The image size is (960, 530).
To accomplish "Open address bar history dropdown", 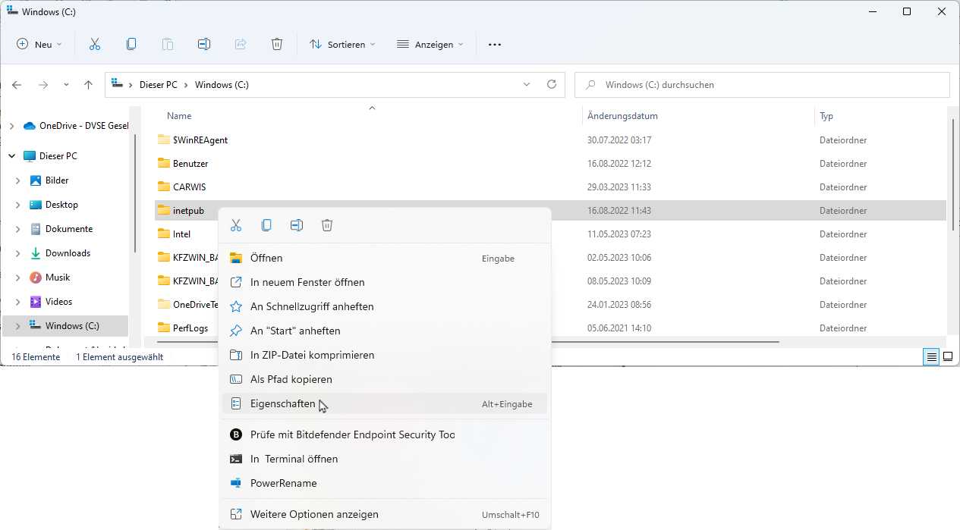I will pyautogui.click(x=527, y=85).
